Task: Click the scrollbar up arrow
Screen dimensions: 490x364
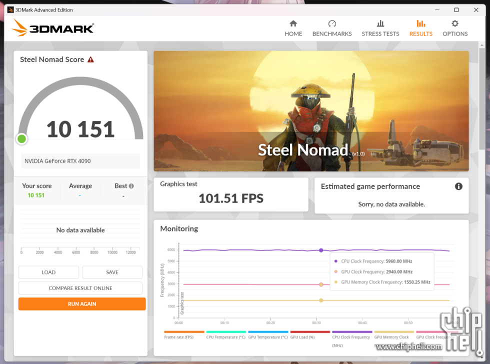Action: (481, 45)
